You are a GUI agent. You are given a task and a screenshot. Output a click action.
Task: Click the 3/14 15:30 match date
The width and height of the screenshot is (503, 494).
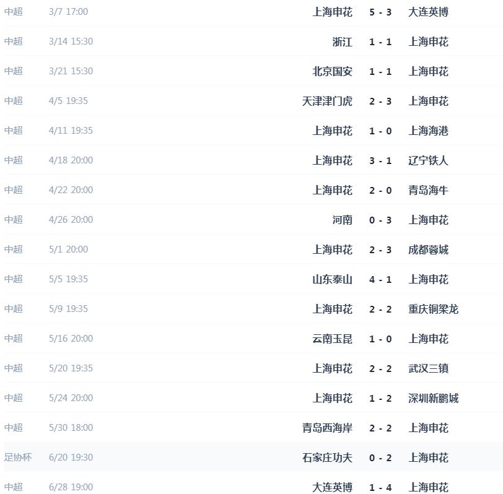point(71,41)
